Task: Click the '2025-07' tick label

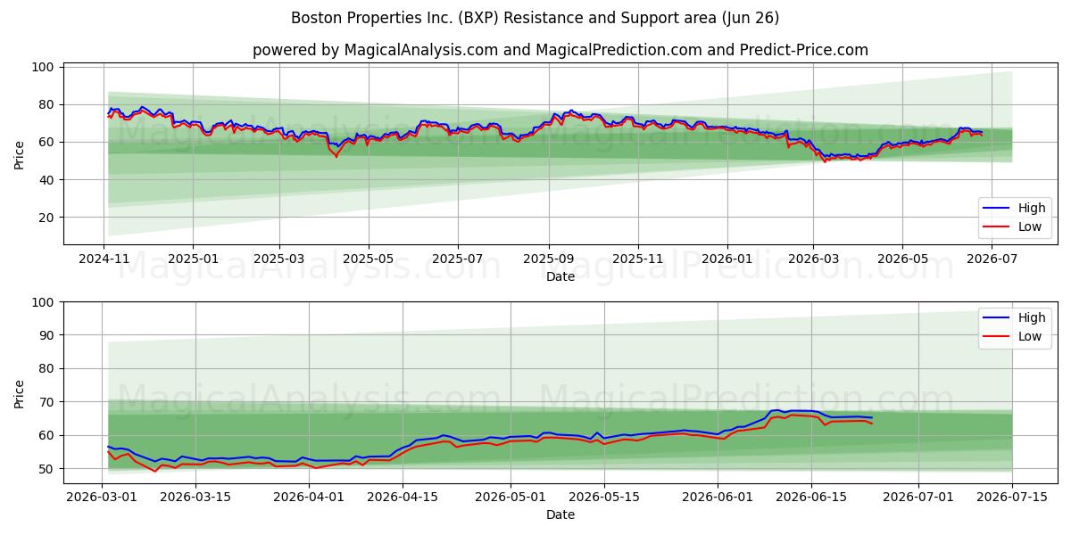Action: 458,259
